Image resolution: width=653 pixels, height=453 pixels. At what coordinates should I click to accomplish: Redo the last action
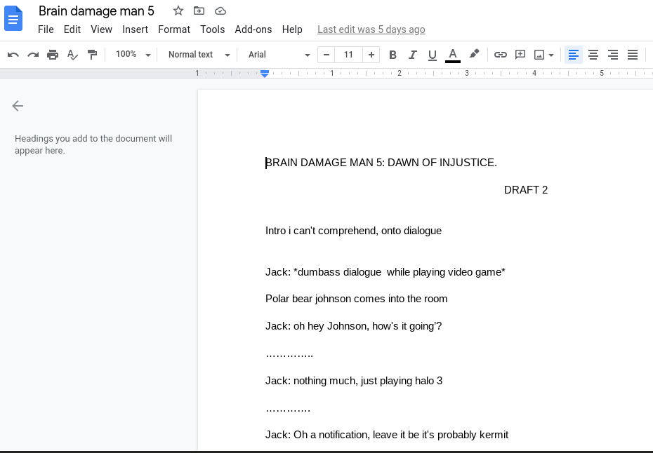coord(33,55)
